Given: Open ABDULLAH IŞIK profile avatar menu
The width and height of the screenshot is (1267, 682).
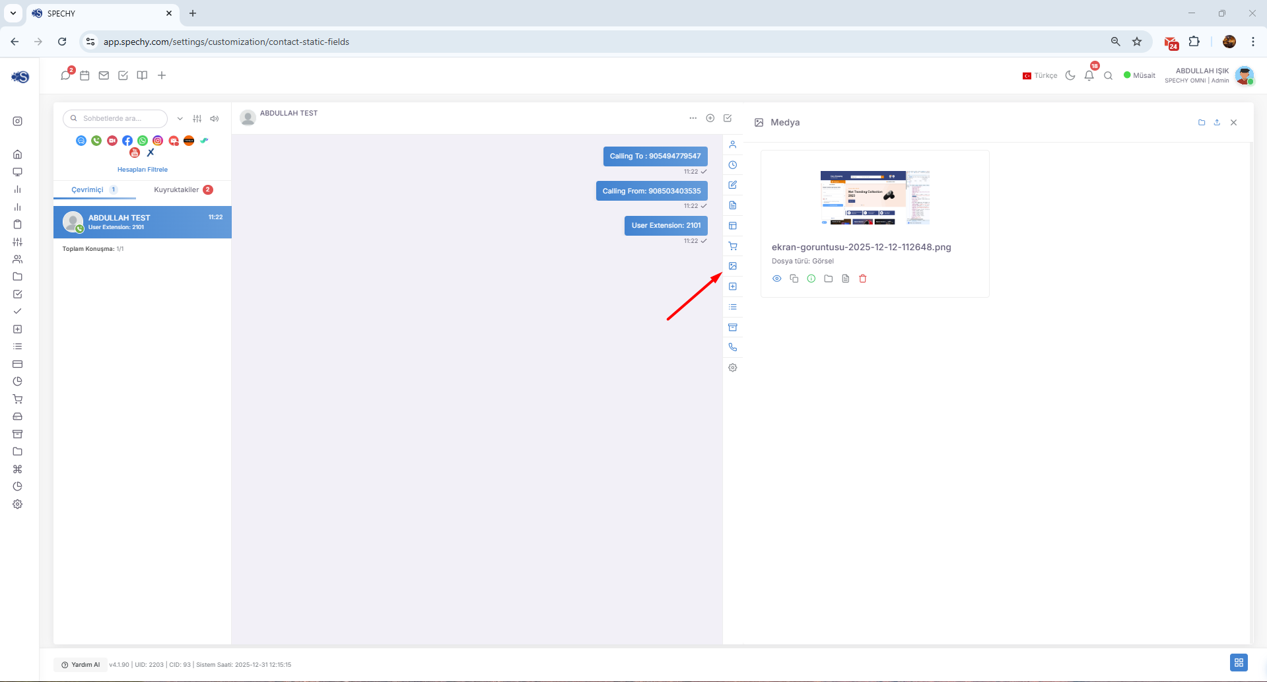Looking at the screenshot, I should pos(1245,75).
